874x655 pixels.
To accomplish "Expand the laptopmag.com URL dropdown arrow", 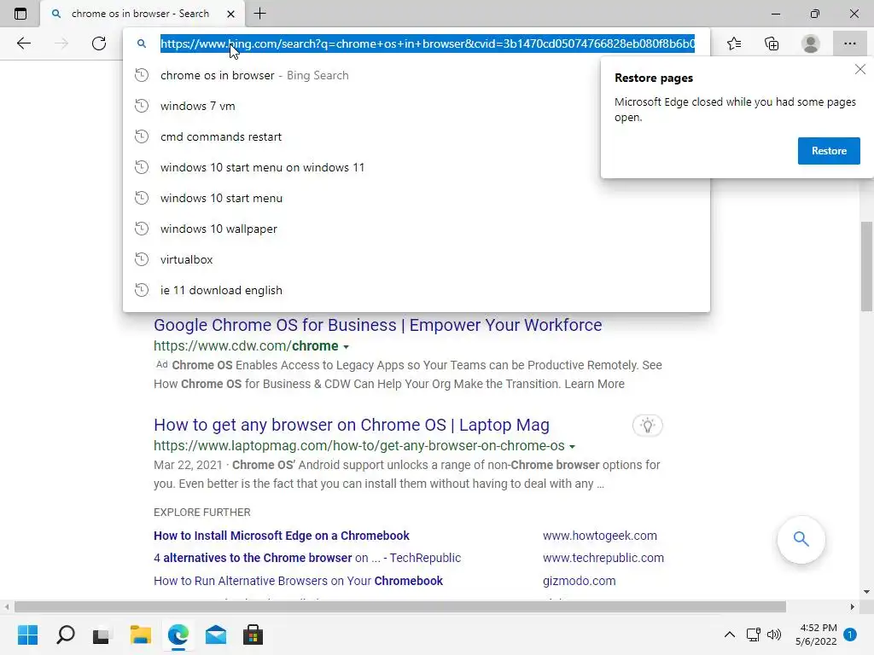I will [x=573, y=446].
